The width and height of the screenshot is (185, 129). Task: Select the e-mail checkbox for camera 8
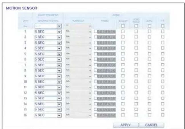pyautogui.click(x=149, y=70)
